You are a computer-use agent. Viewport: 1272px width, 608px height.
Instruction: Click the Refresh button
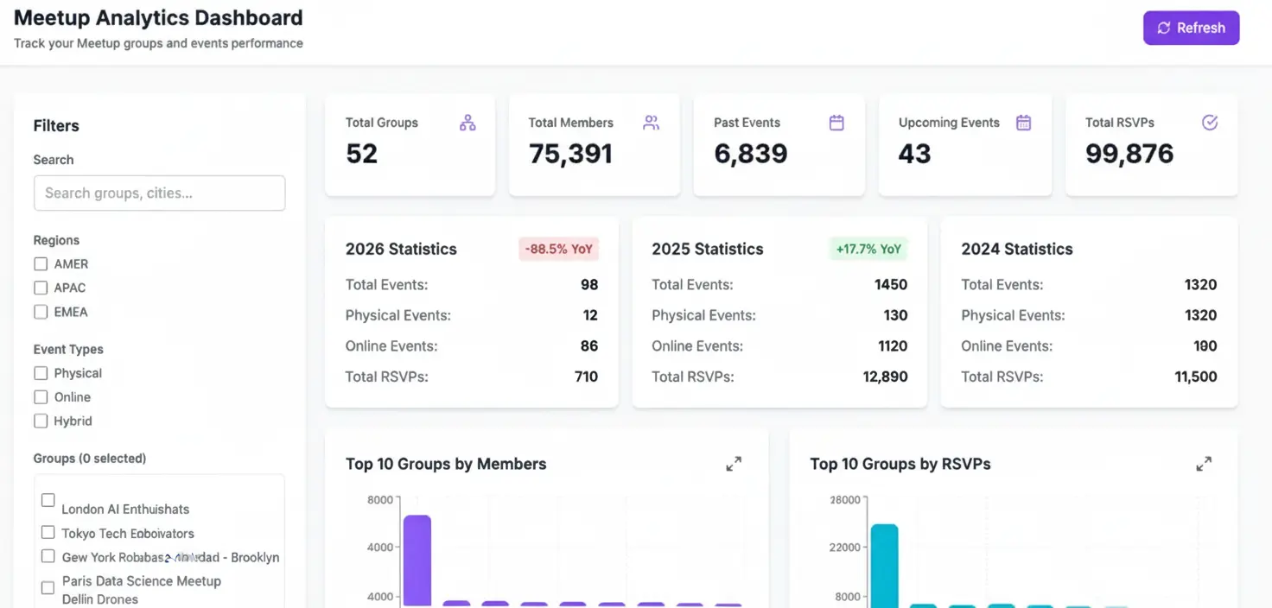click(1191, 28)
